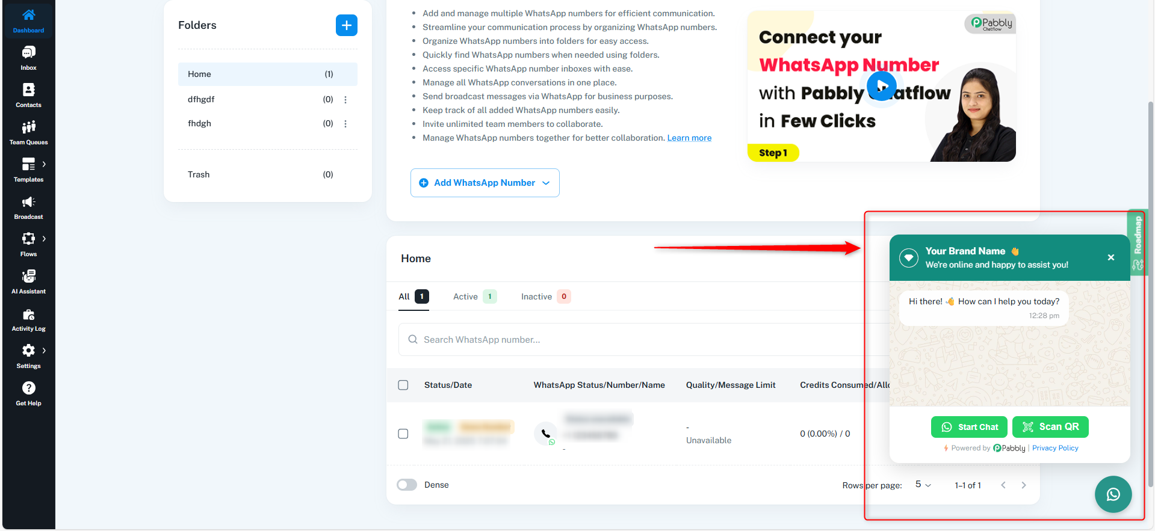Expand the Settings submenu chevron
Viewport: 1155px width, 531px height.
(44, 351)
